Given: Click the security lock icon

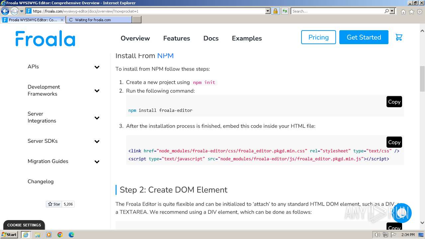Looking at the screenshot, I should tap(275, 11).
